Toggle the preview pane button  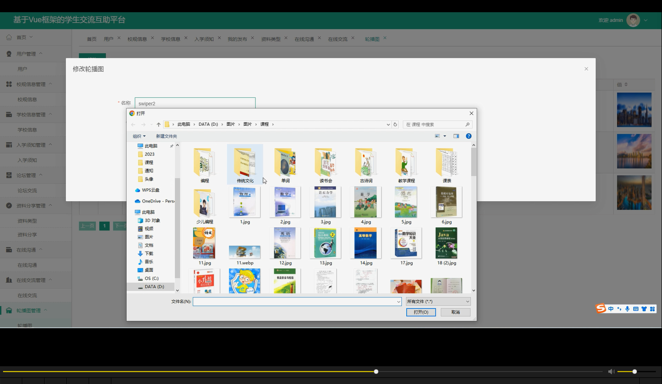coord(456,136)
